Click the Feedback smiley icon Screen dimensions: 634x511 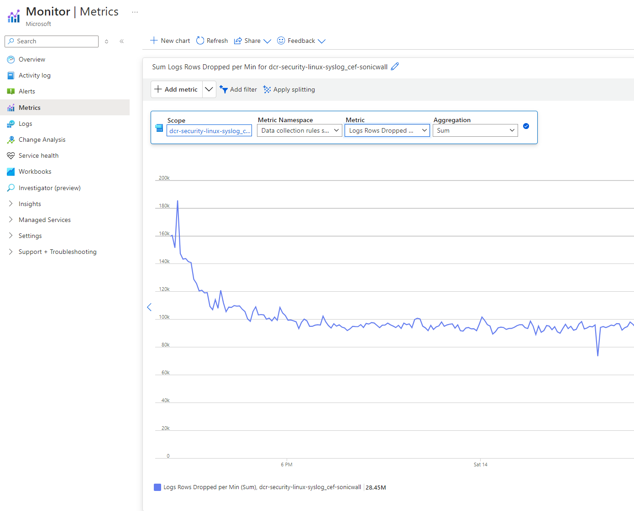[x=281, y=41]
